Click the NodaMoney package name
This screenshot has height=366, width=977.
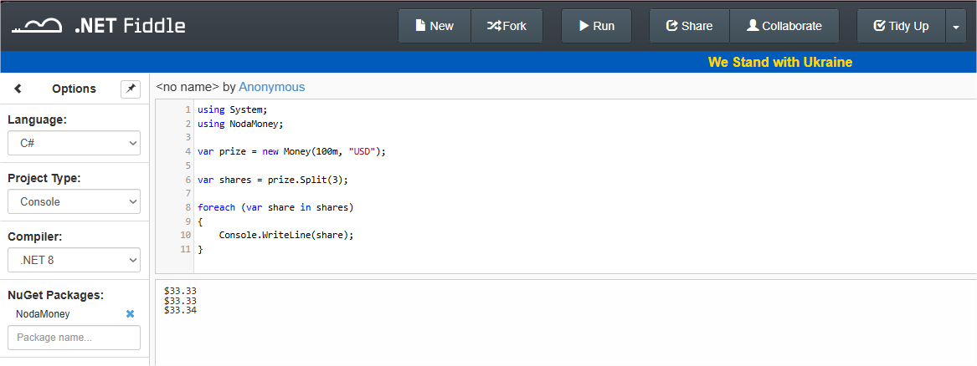click(x=43, y=314)
